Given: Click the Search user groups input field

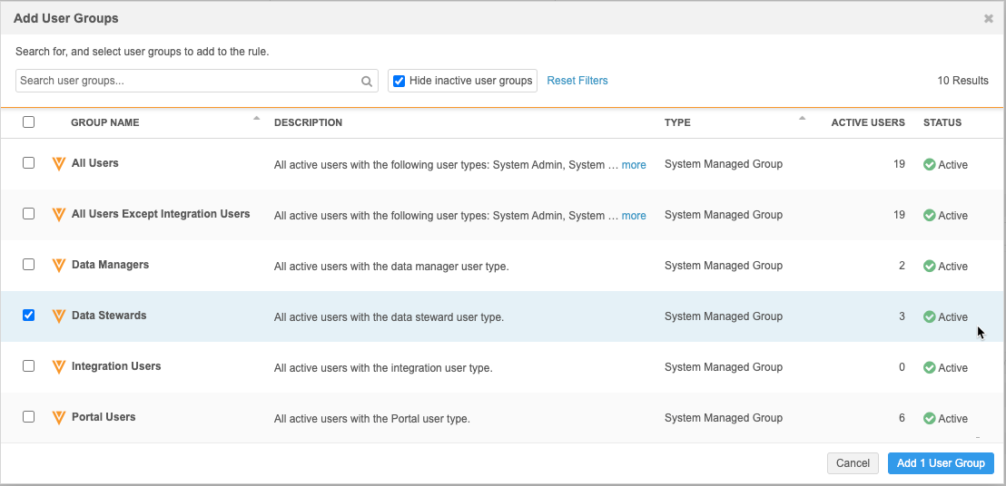Looking at the screenshot, I should (186, 81).
